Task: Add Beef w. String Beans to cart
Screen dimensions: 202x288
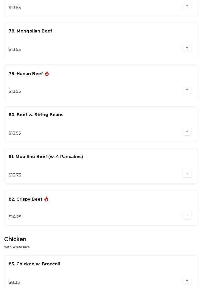Action: (187, 132)
